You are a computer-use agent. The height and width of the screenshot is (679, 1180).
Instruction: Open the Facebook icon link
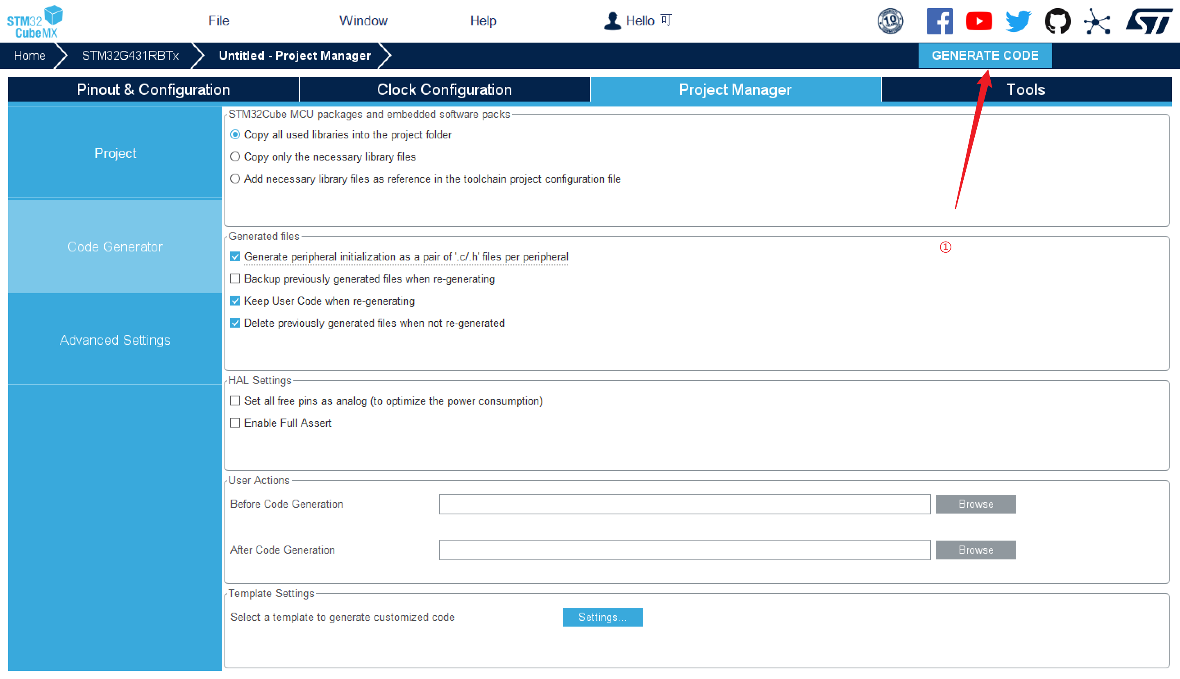tap(939, 21)
